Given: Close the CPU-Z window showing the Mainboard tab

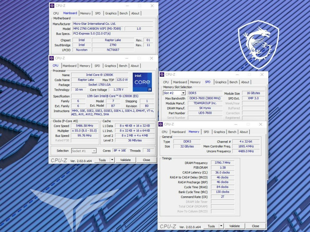Looking at the screenshot, I should [152, 6].
